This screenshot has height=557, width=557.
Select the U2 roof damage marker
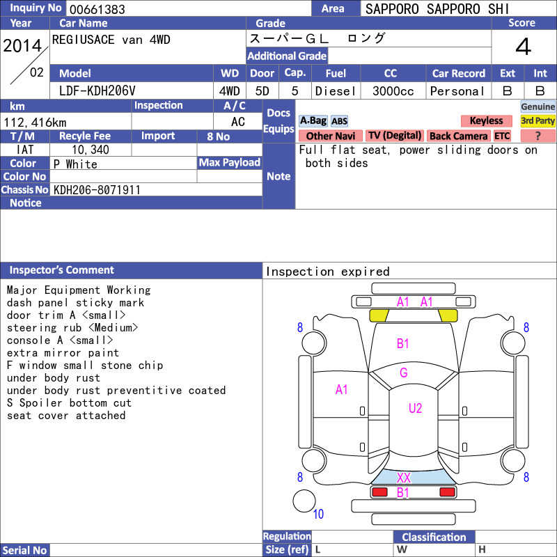(x=415, y=408)
